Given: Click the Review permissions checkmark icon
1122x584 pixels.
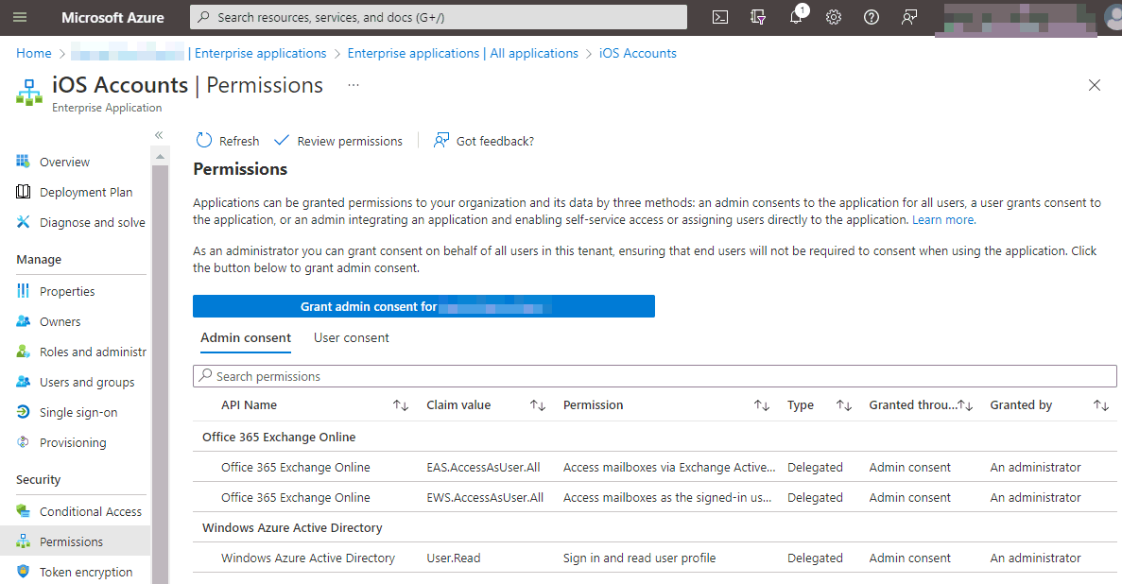Looking at the screenshot, I should 282,140.
